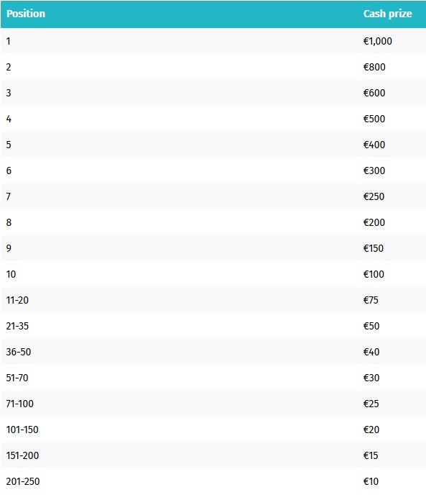Click the €150 cash prize cell
This screenshot has height=500, width=426.
[374, 248]
